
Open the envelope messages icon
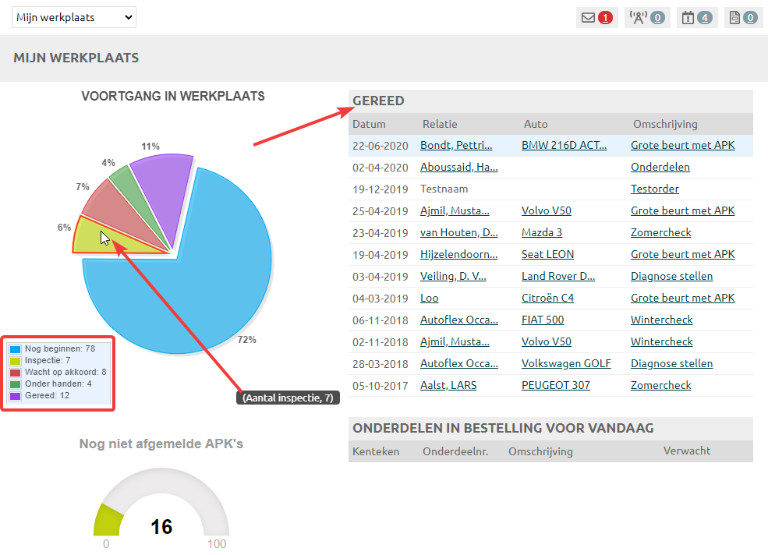(x=589, y=18)
